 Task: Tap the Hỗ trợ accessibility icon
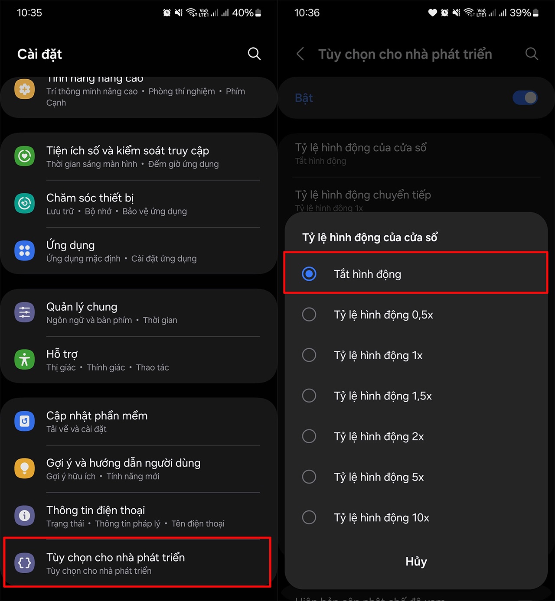point(25,360)
